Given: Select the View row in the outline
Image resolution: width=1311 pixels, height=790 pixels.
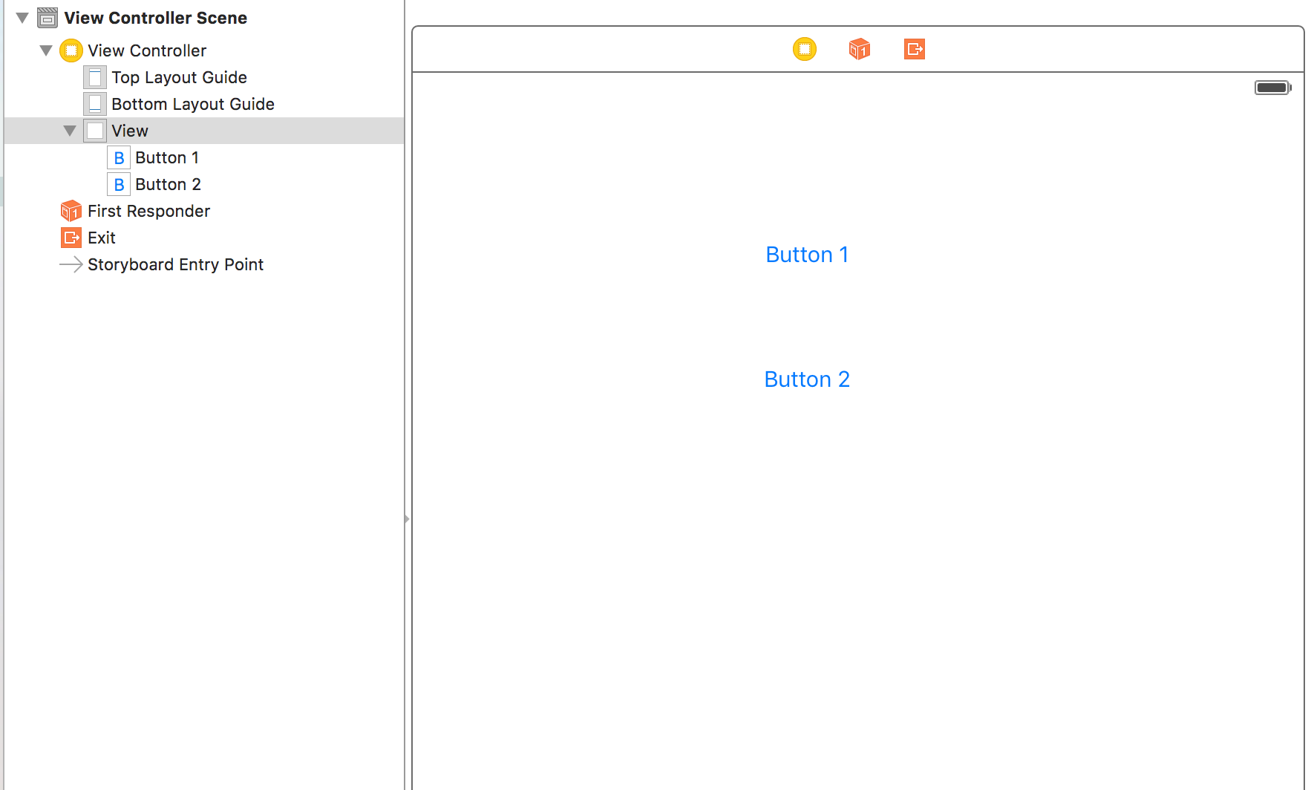Looking at the screenshot, I should (x=130, y=130).
